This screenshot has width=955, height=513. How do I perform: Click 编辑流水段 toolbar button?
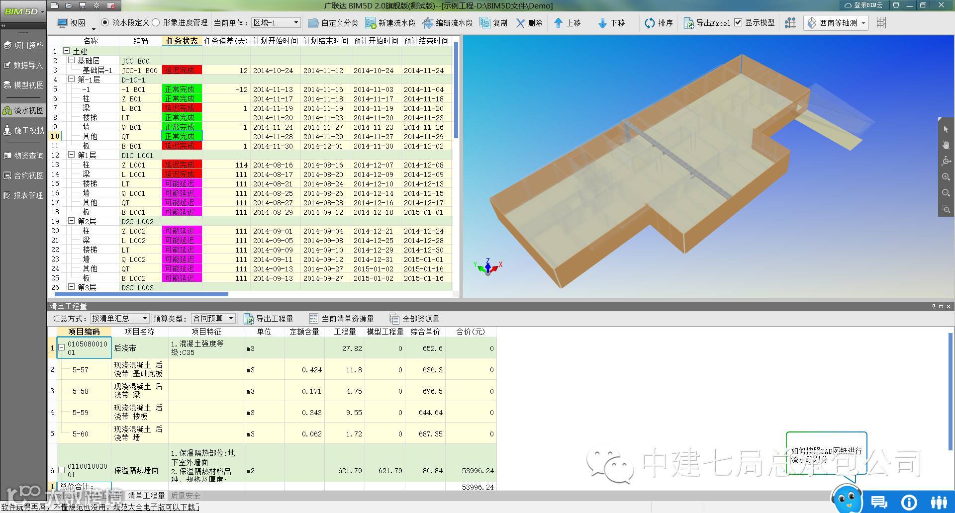448,23
